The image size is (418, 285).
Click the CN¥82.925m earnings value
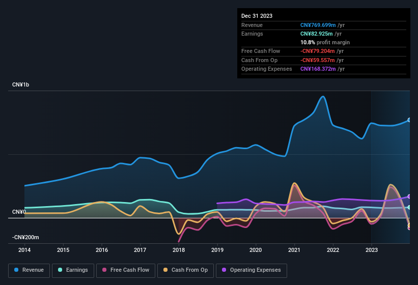tap(317, 34)
